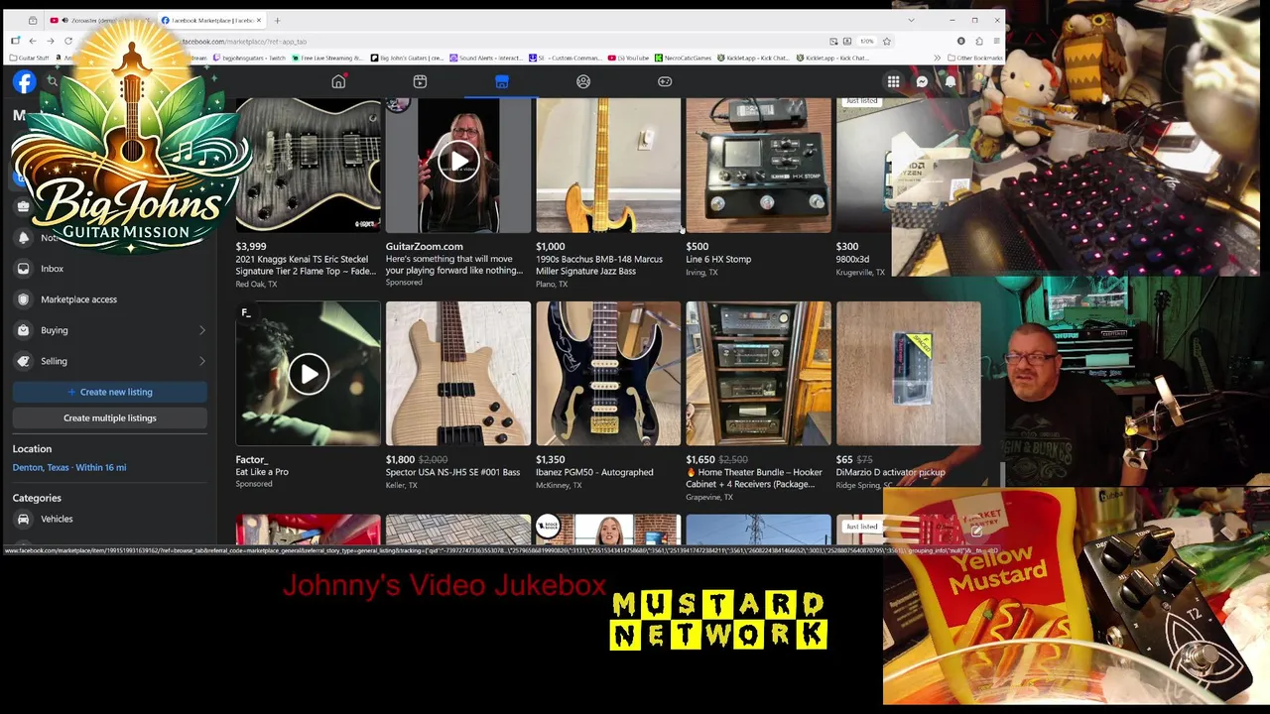Screen dimensions: 1270x714
Task: Open the browser Extensions puzzle icon
Action: tap(979, 41)
